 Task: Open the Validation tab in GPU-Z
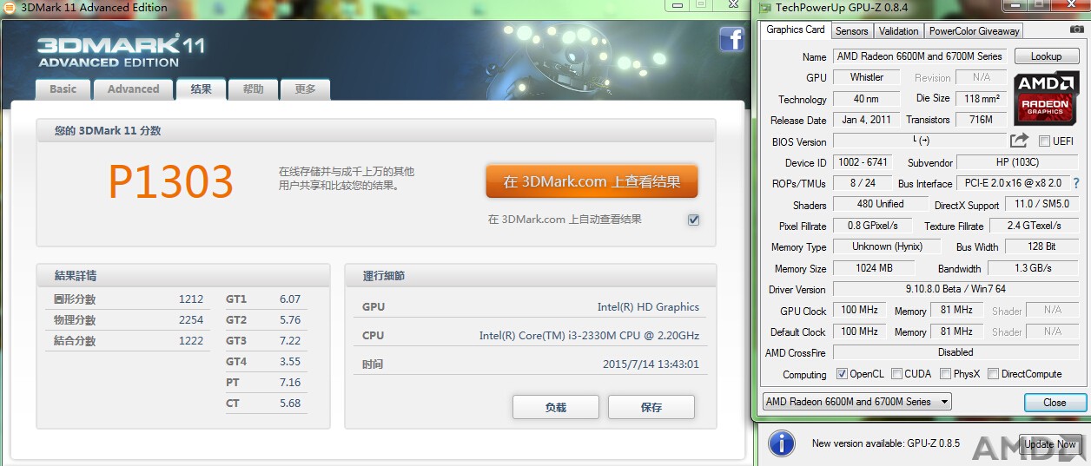pos(898,31)
